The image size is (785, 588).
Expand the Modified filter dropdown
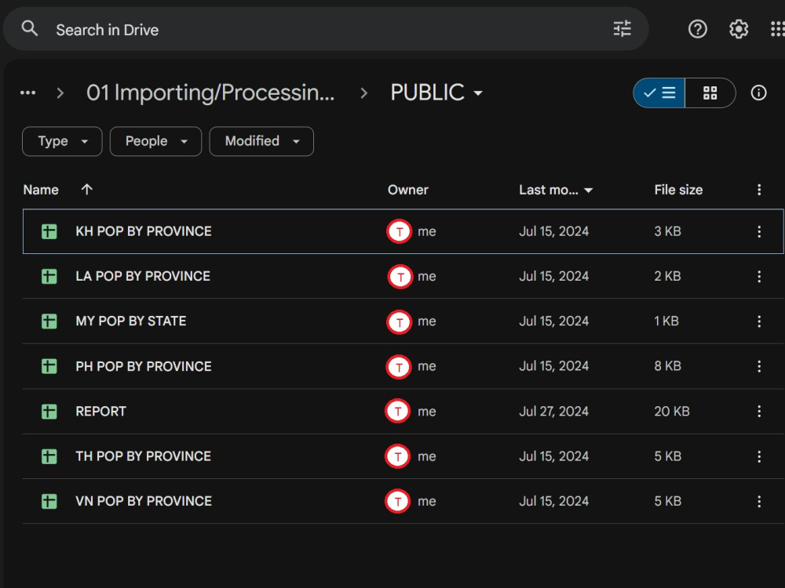(261, 141)
